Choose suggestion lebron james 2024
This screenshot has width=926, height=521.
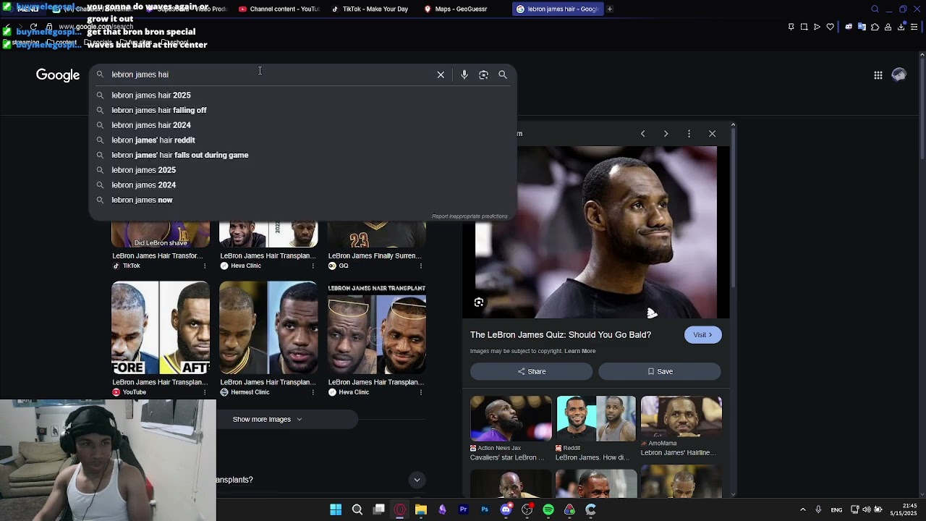click(302, 185)
